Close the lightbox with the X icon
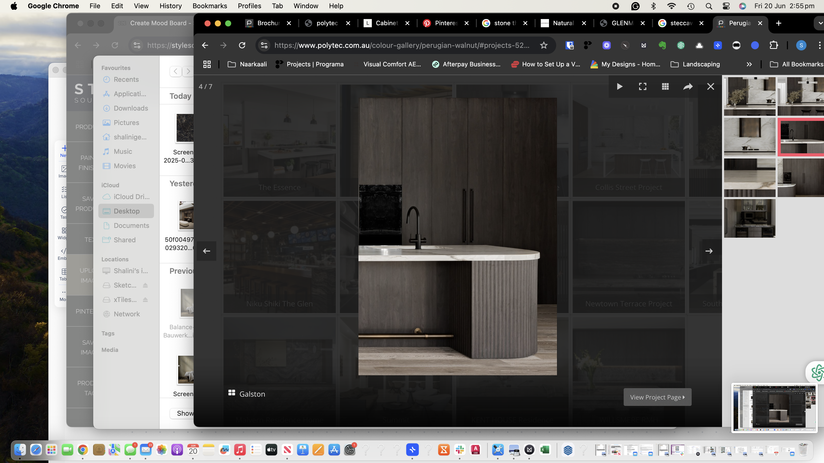The width and height of the screenshot is (824, 463). (x=710, y=87)
